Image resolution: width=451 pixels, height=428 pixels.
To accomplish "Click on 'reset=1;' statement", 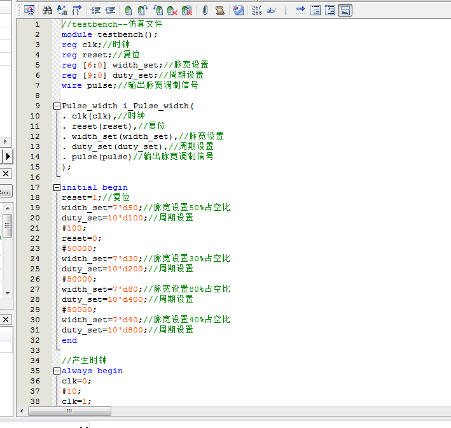I will (81, 197).
